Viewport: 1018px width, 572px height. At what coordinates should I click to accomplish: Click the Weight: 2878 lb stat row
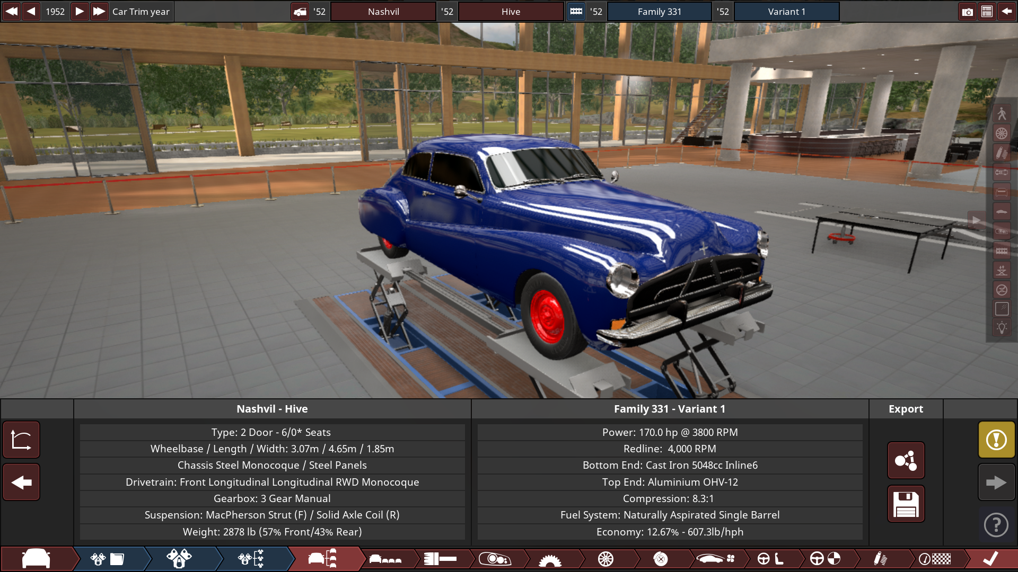[x=272, y=532]
